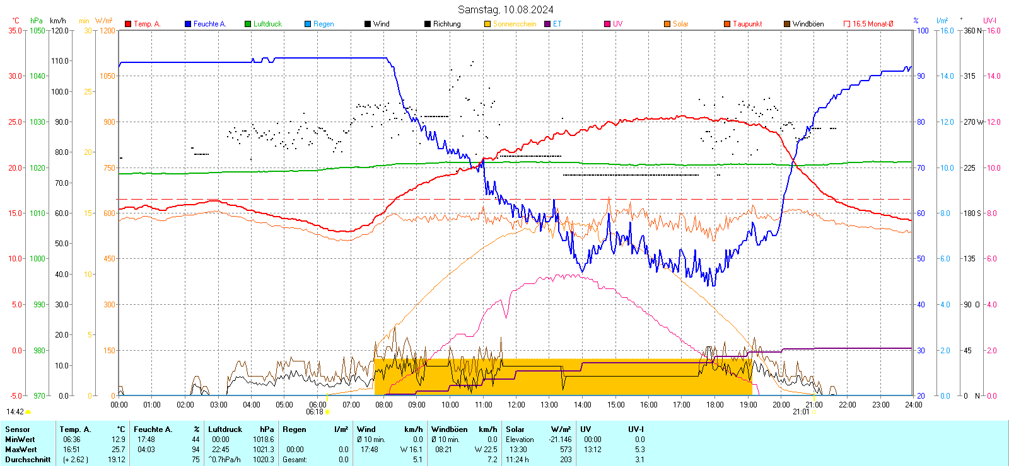
Task: Click the sunrise marker at 06:18
Action: (x=327, y=412)
